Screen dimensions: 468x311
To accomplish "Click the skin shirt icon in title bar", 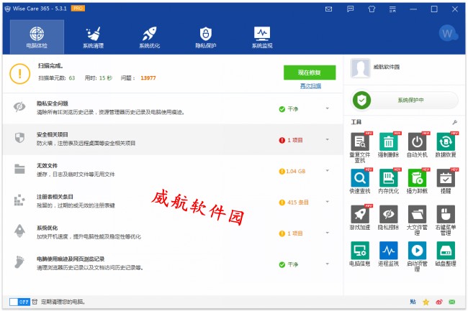I will click(372, 9).
